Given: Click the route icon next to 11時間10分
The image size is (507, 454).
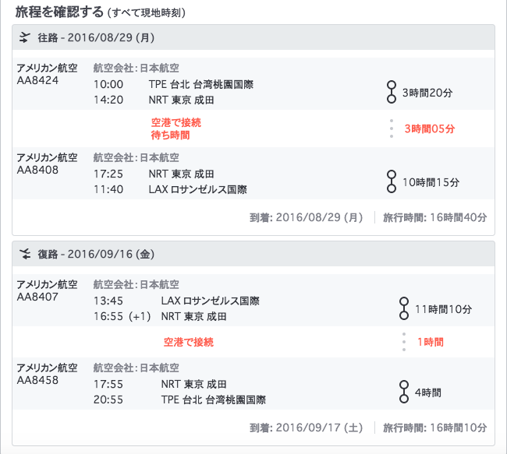Looking at the screenshot, I should tap(403, 308).
